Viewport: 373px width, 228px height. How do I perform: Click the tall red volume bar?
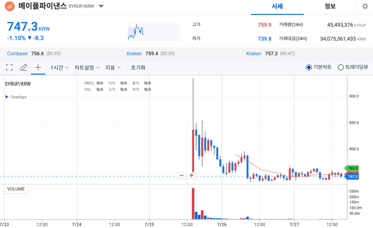click(193, 204)
